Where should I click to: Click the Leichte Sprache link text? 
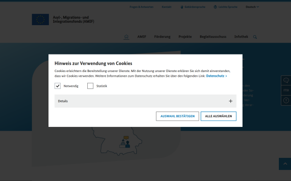click(x=228, y=7)
